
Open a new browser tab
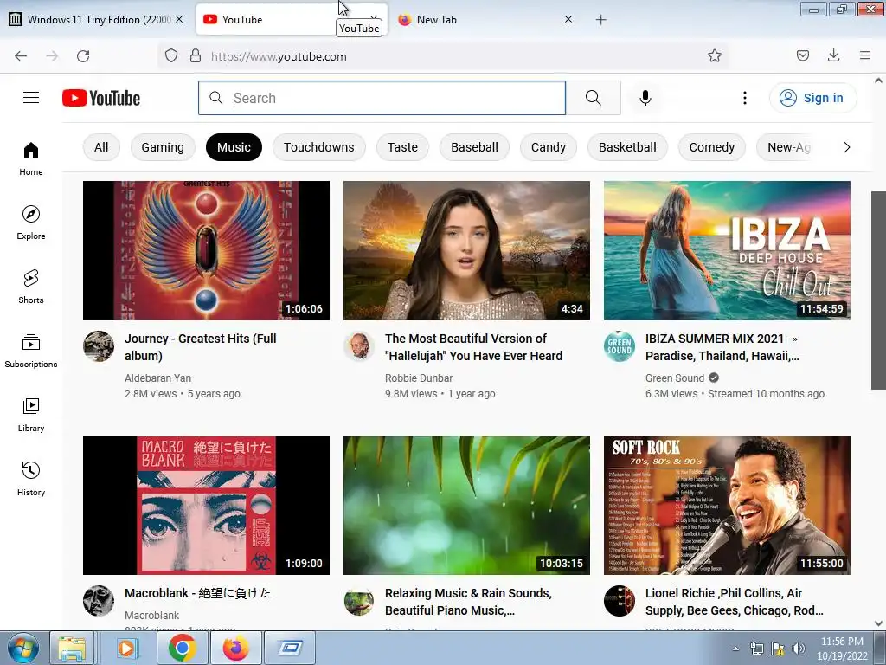(x=600, y=20)
